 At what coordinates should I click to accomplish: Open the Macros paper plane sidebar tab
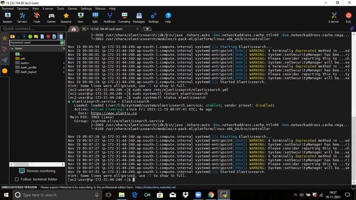tap(4, 60)
